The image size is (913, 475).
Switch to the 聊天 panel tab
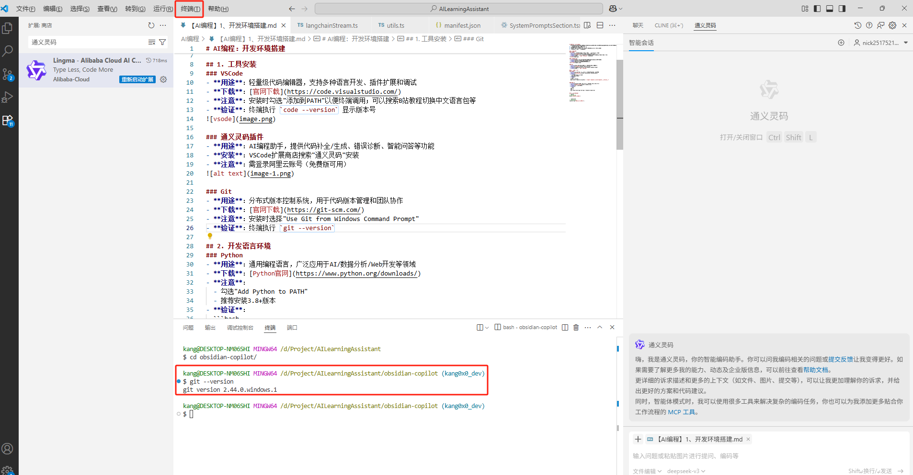(638, 25)
